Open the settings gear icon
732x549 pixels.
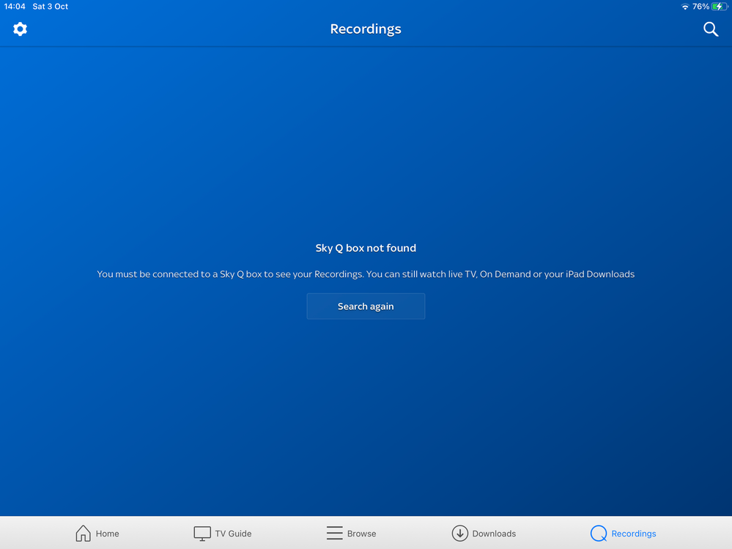tap(20, 29)
